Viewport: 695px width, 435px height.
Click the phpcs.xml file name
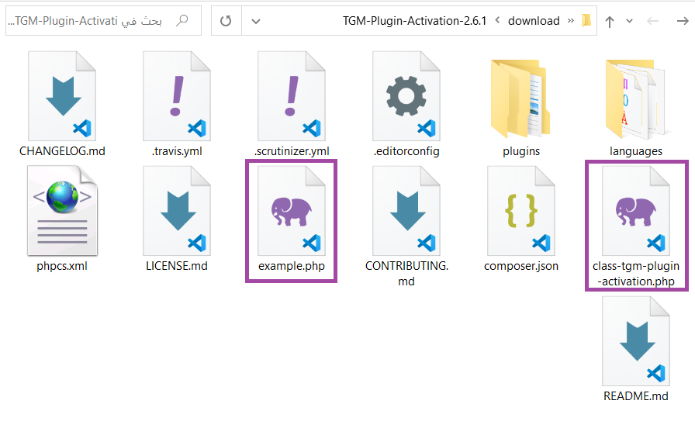click(x=62, y=266)
